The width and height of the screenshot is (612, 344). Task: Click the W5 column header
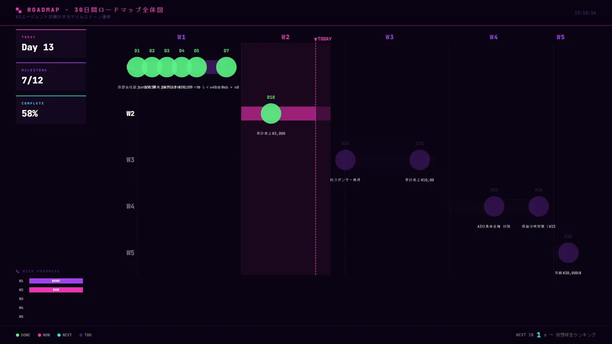pyautogui.click(x=560, y=37)
